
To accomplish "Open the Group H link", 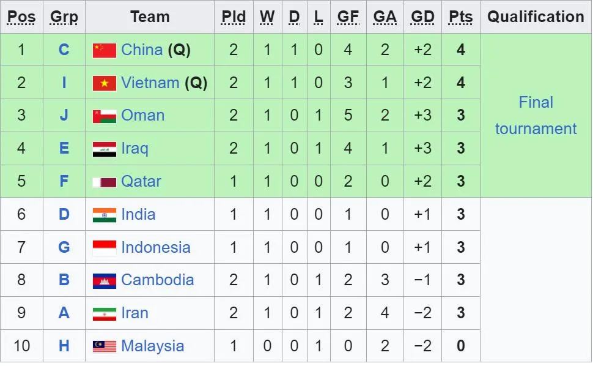I will pos(64,346).
